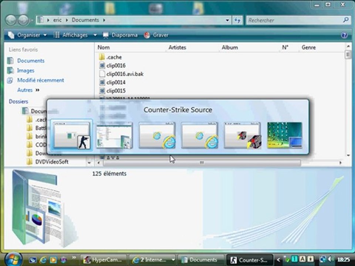Screen dimensions: 355x266
Task: Expand the arrow after Documents breadcrumb
Action: coord(104,20)
